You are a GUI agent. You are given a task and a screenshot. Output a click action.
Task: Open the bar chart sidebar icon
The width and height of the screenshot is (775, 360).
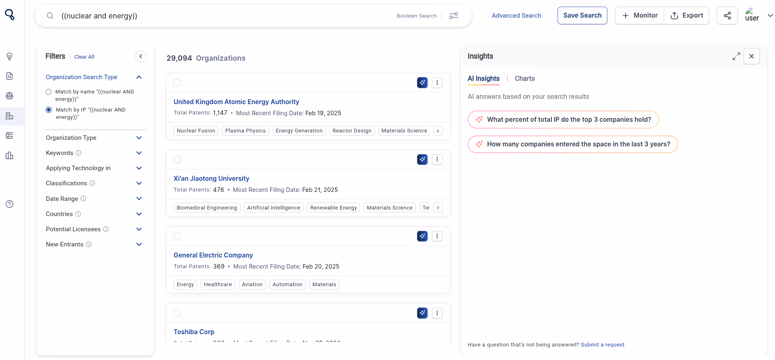pos(9,155)
